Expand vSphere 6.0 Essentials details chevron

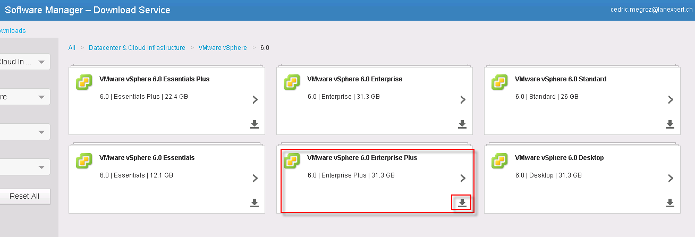pyautogui.click(x=255, y=178)
